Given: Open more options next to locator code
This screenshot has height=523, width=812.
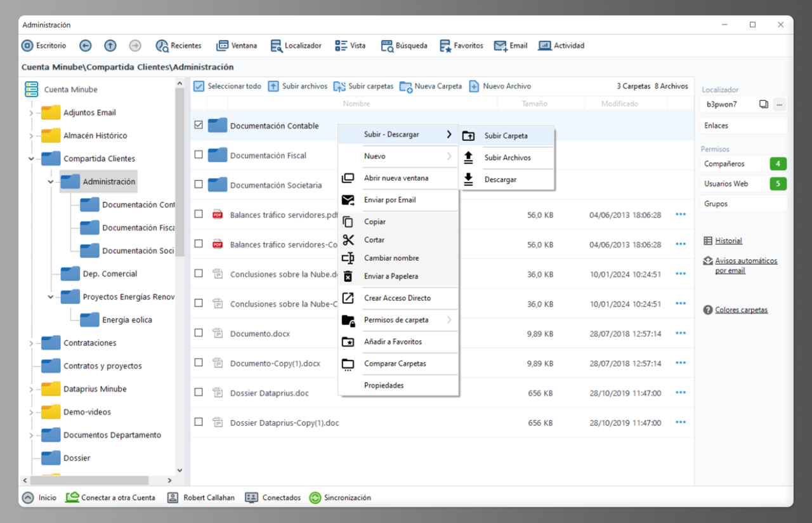Looking at the screenshot, I should [x=780, y=104].
